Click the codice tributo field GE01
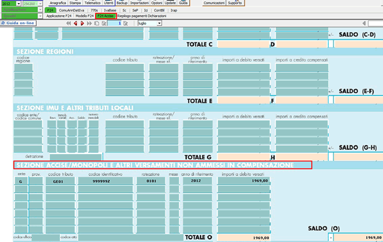Viewport: 383px width, 242px height. [60, 181]
